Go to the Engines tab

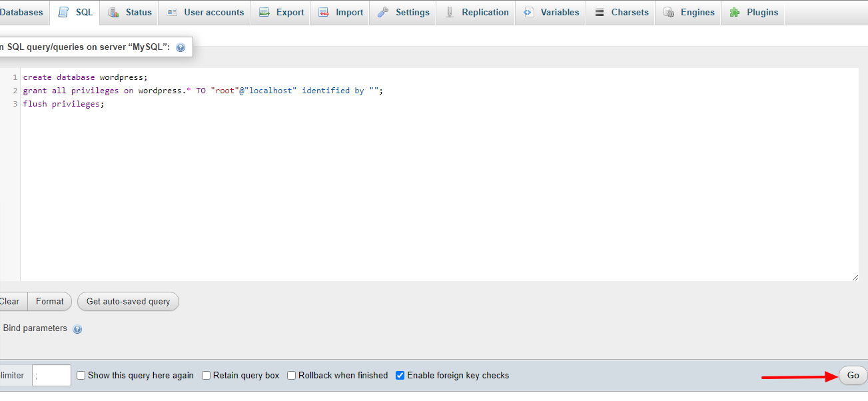point(688,12)
